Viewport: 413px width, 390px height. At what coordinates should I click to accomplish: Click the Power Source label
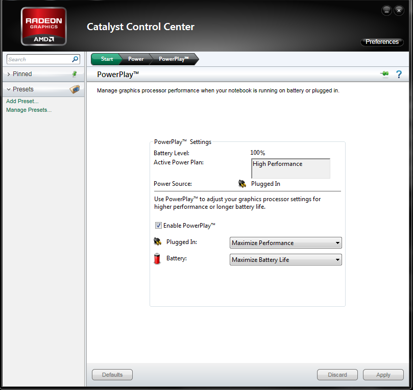173,184
